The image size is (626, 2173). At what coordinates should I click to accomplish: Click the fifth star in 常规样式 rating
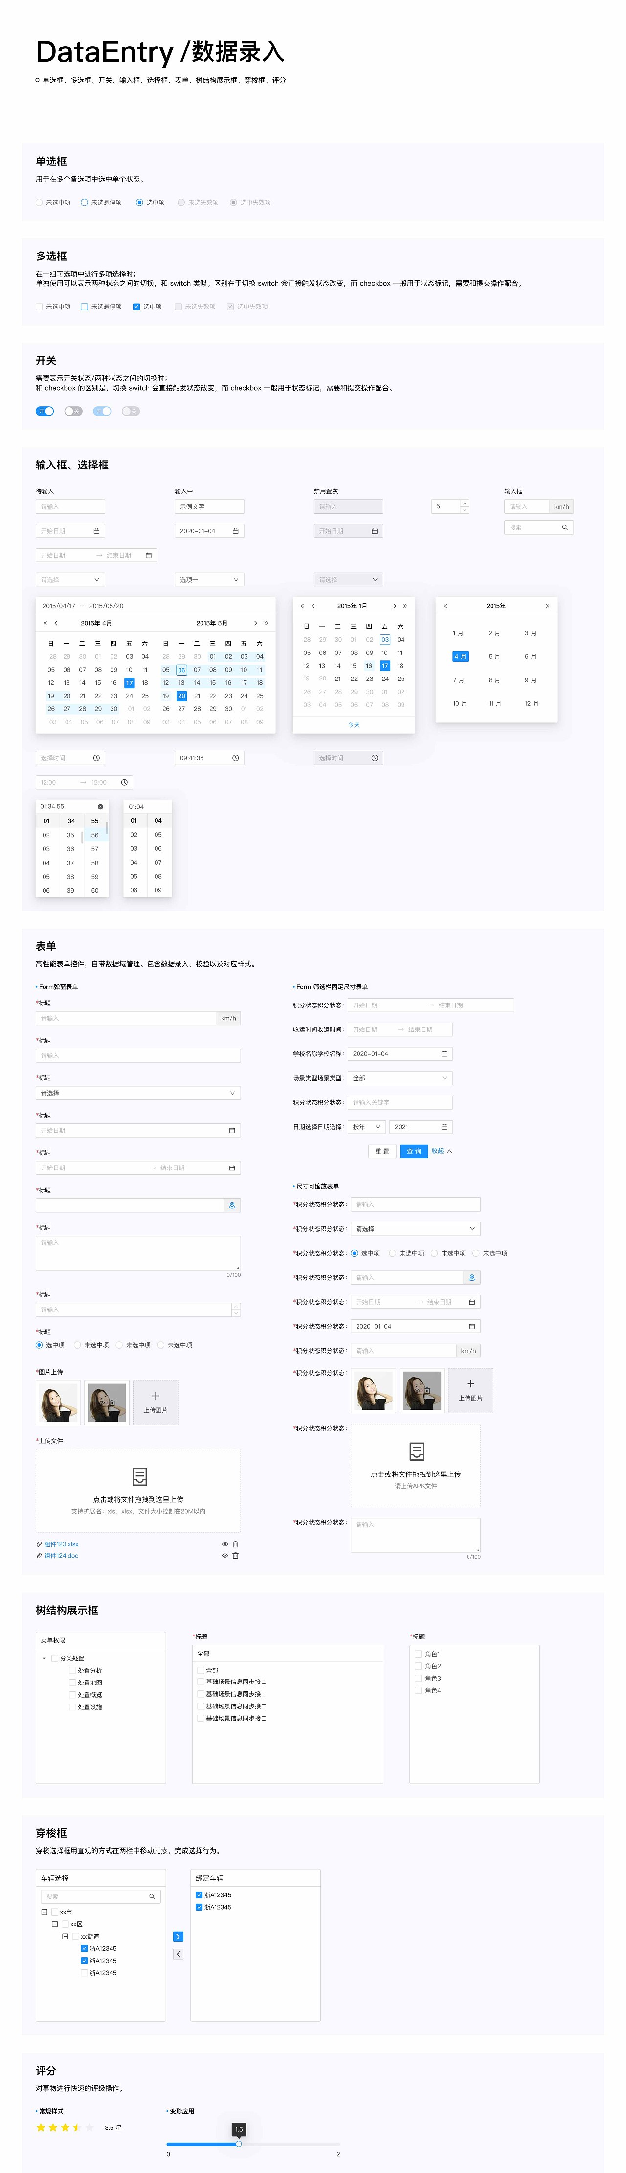click(x=89, y=2127)
